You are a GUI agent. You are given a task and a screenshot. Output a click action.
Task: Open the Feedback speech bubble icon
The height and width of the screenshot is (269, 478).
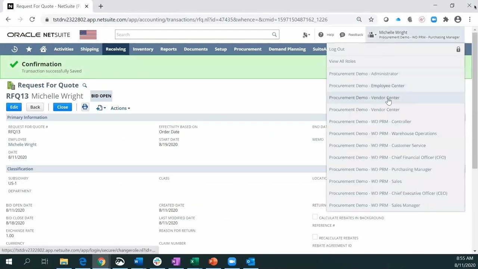[x=342, y=35]
